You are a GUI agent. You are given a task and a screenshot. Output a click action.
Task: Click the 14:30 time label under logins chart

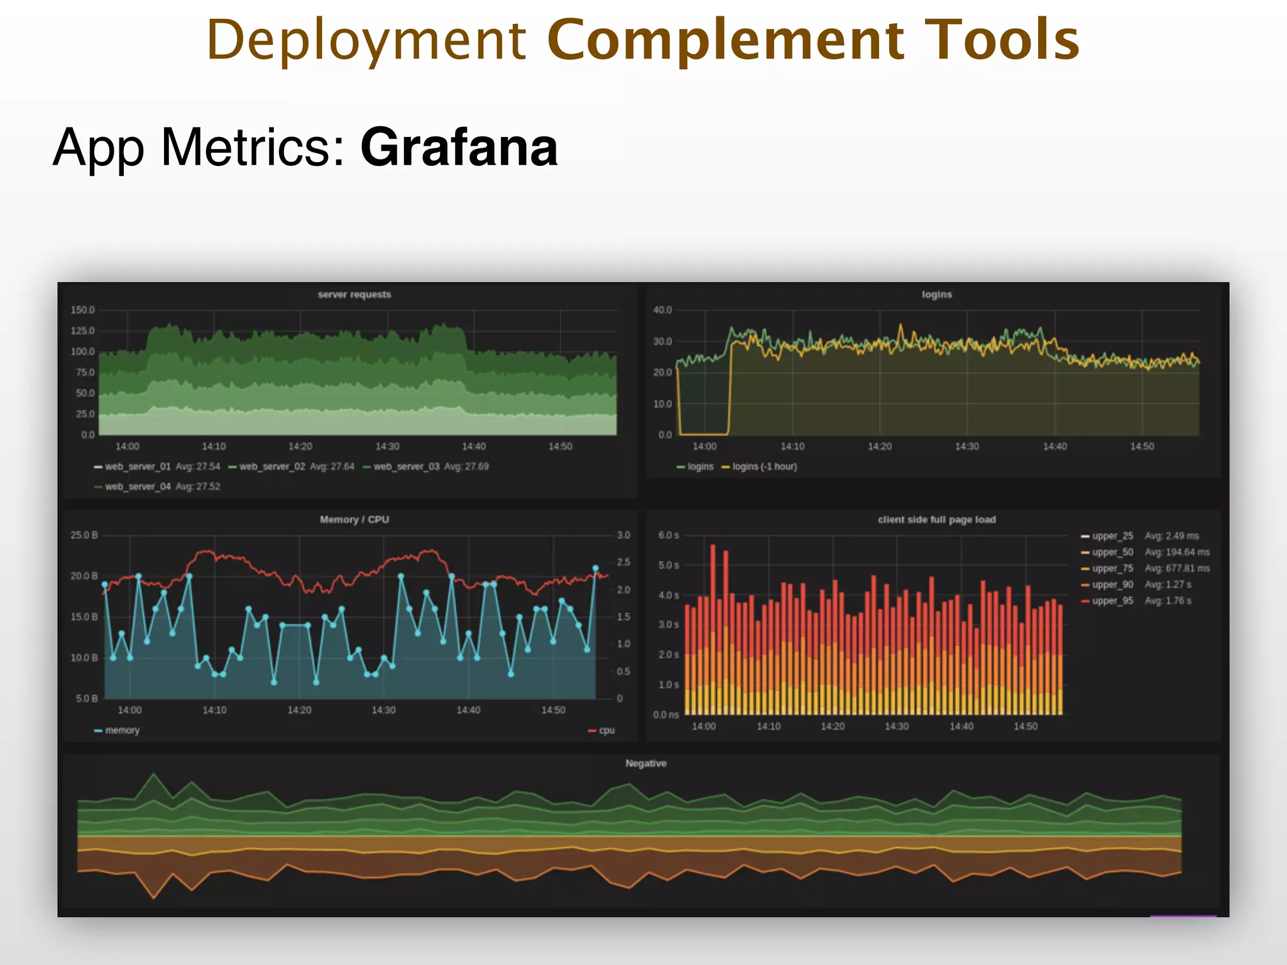[967, 447]
